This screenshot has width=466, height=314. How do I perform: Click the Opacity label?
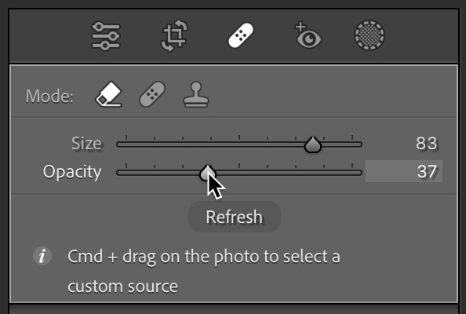click(72, 172)
